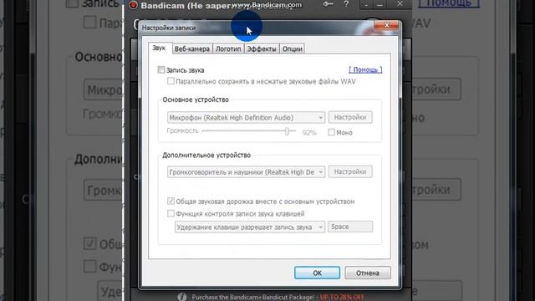Click the Space hotkey input field

[x=350, y=227]
